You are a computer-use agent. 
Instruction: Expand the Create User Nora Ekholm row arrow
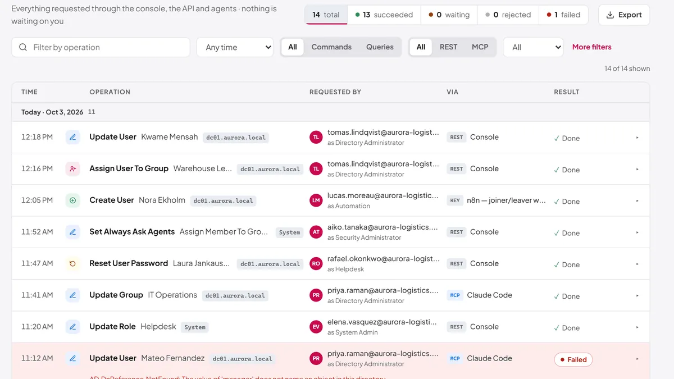[637, 200]
